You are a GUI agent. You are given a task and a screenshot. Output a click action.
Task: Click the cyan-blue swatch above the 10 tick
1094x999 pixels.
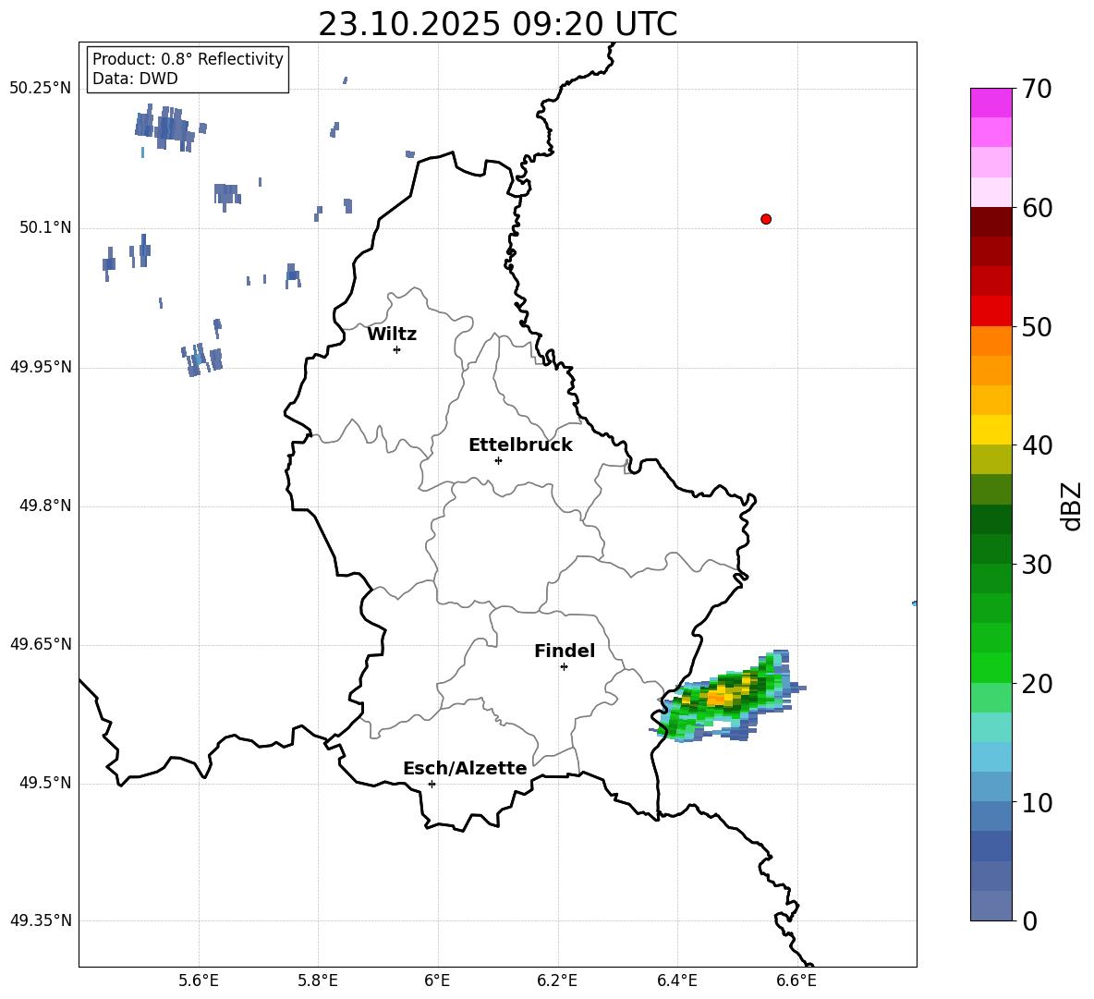991,787
